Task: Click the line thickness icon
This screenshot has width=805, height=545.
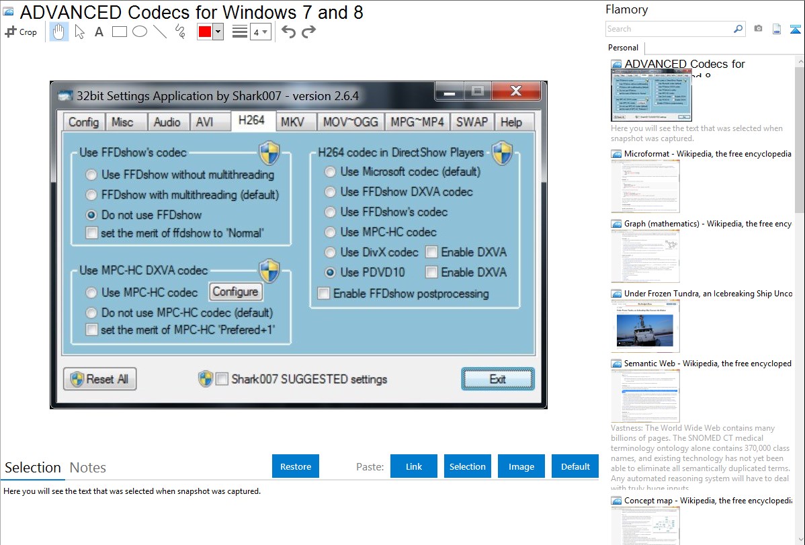Action: pos(240,32)
